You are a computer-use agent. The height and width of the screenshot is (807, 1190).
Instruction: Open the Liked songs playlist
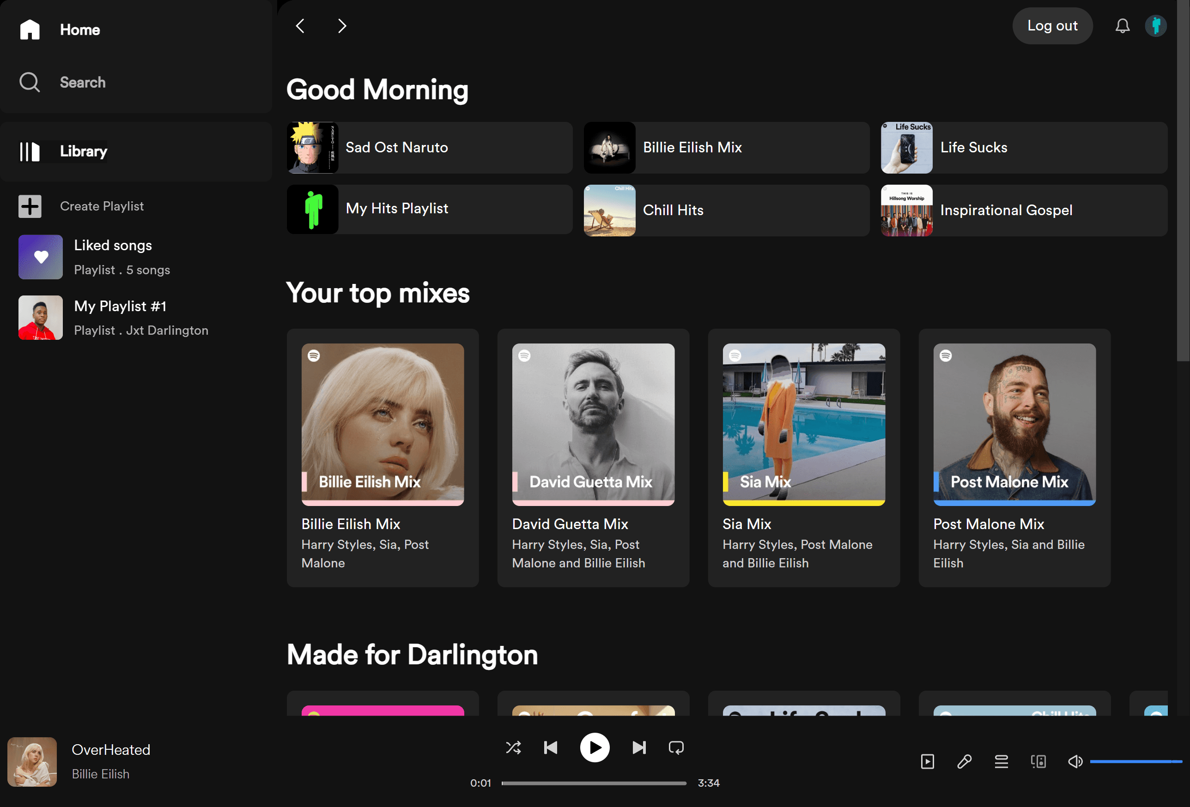coord(113,257)
